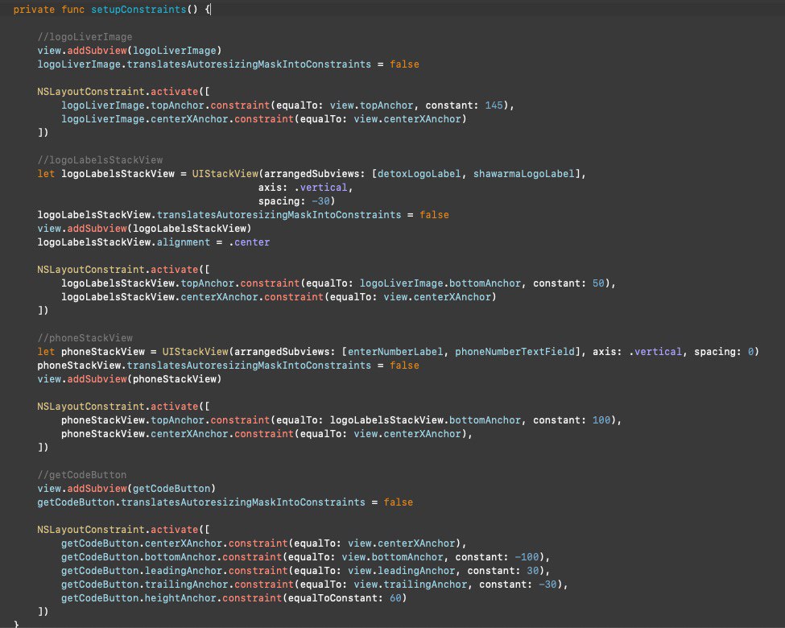Screen dimensions: 785x628
Task: Click the let keyword before logoLabelsStackView
Action: tap(46, 173)
